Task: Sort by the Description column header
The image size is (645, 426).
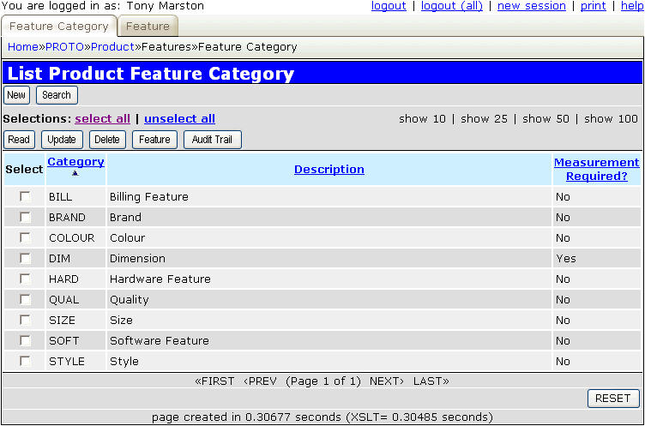Action: tap(329, 170)
